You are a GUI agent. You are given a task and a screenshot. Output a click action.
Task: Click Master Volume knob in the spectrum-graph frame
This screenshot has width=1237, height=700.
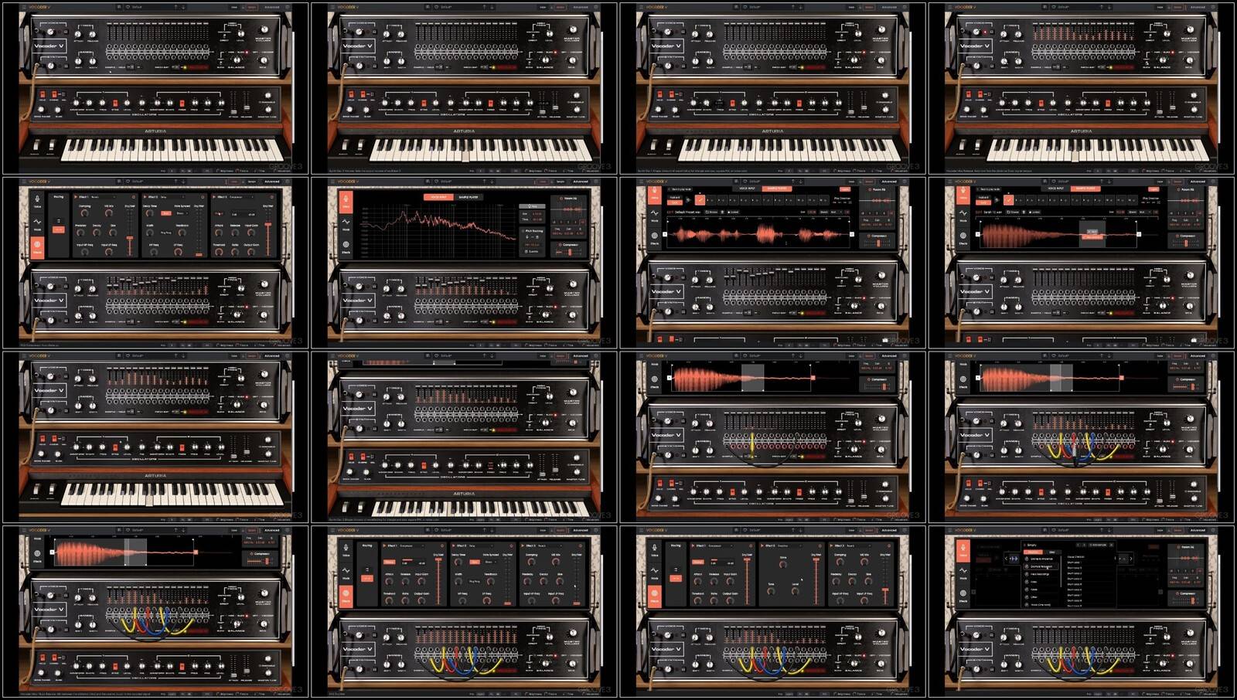573,285
